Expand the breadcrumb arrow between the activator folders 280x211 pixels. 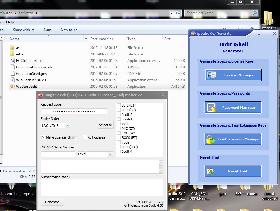15,13
